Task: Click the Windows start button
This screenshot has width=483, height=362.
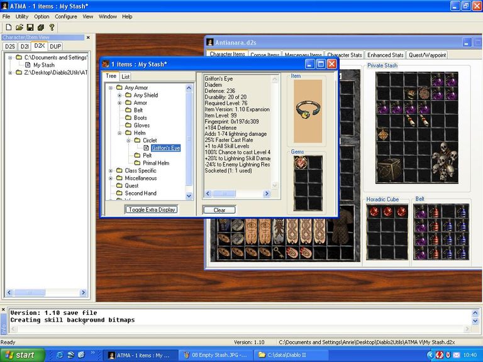Action: click(x=22, y=355)
